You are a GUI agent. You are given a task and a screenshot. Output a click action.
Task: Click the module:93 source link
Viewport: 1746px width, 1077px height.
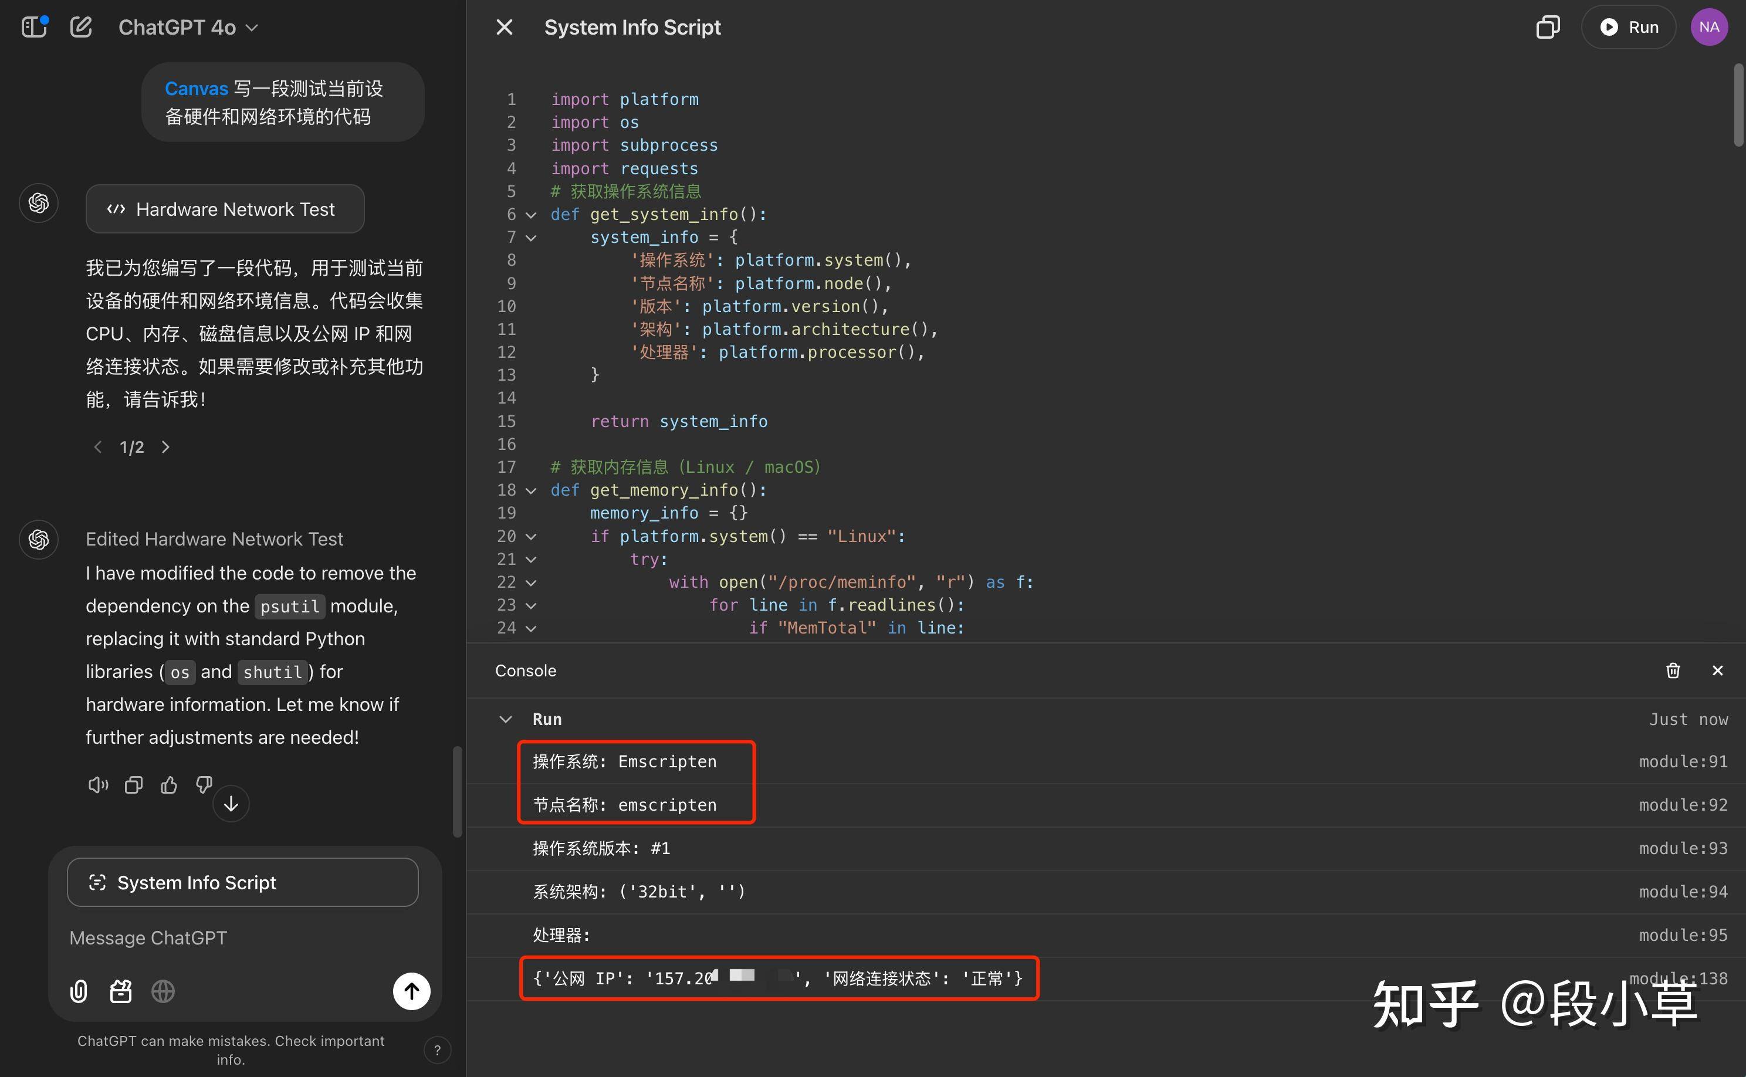(x=1683, y=848)
